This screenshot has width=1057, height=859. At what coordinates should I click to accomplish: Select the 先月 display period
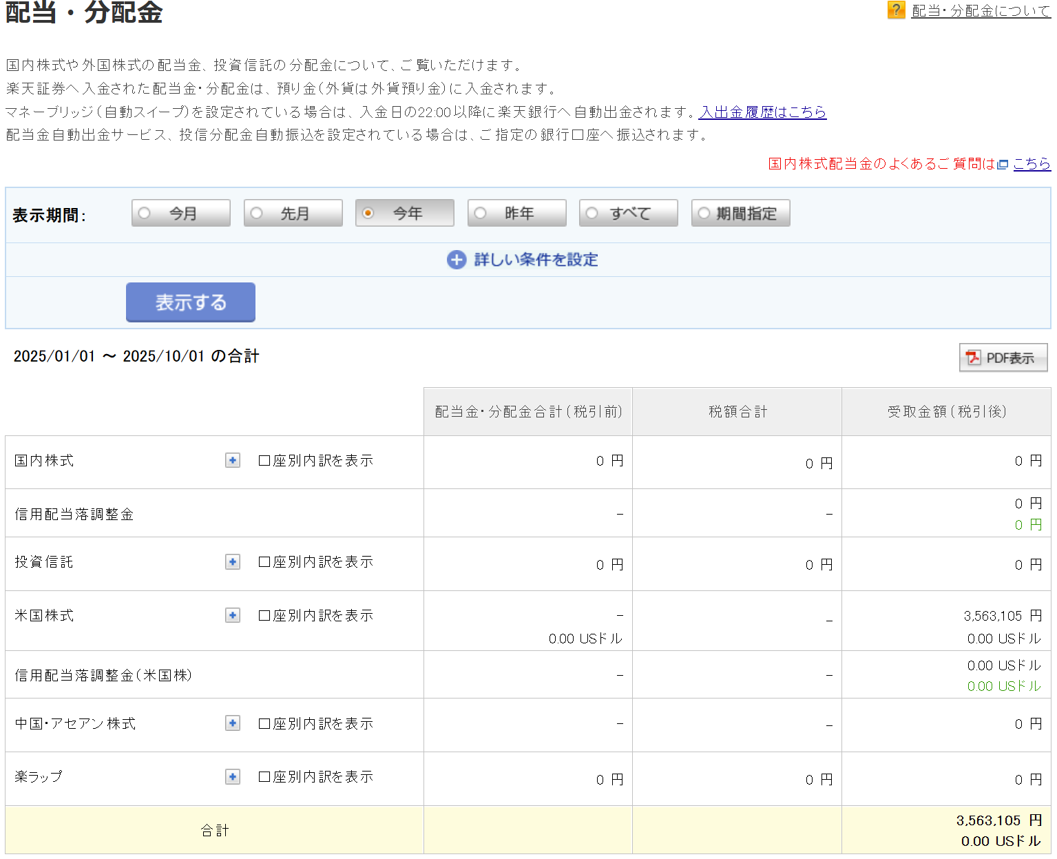point(257,213)
